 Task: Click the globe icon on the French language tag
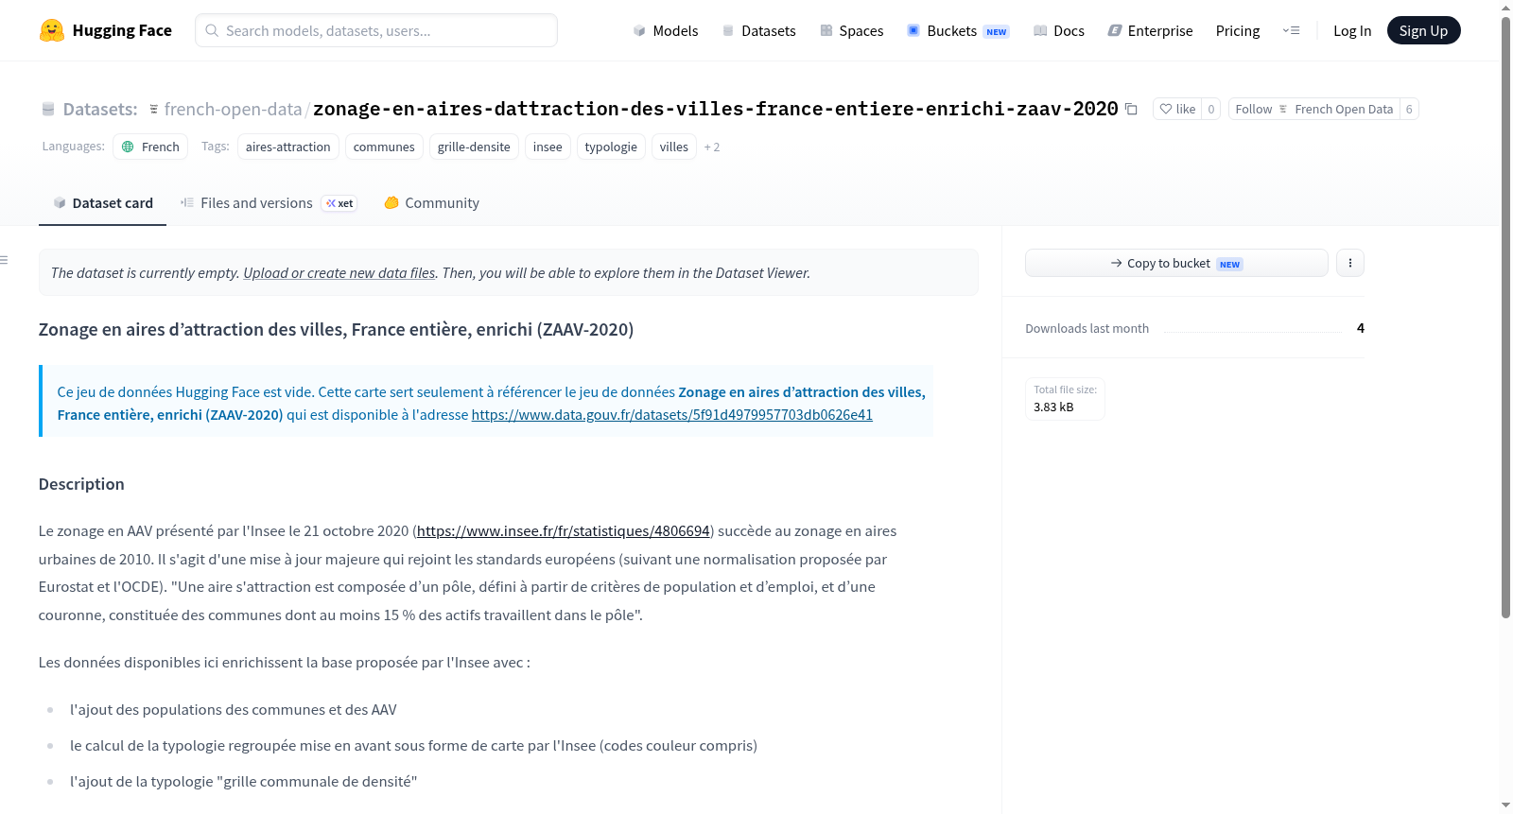pos(129,147)
